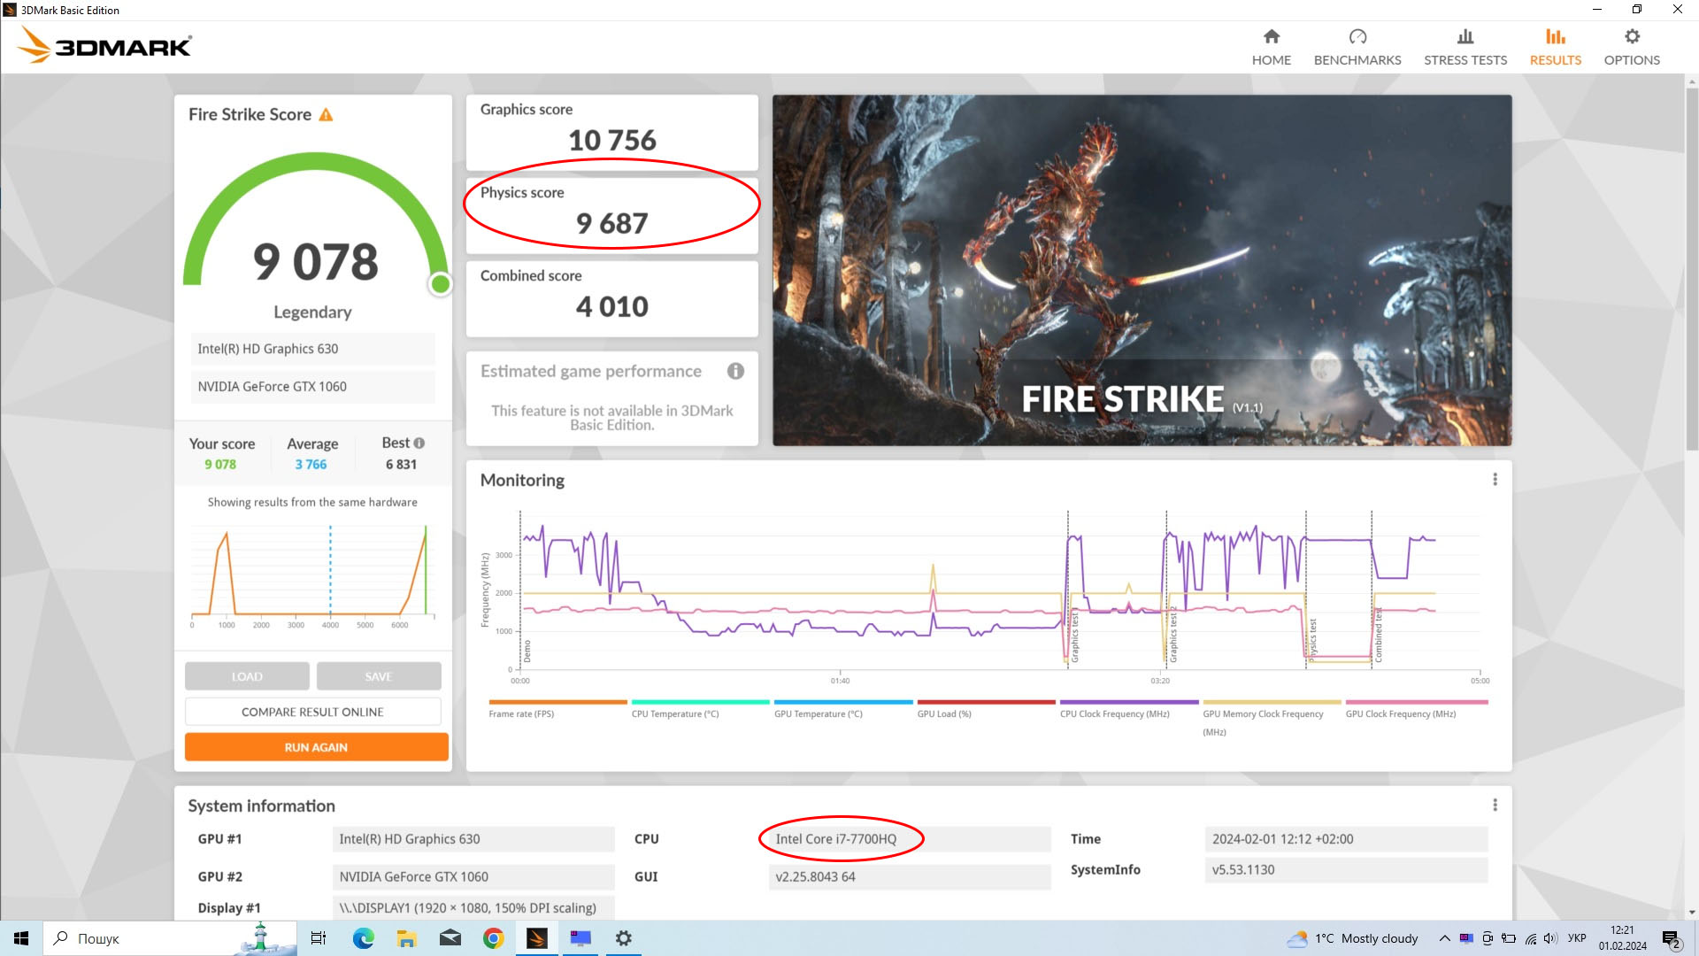The height and width of the screenshot is (956, 1699).
Task: Click the 3DMark logo
Action: [x=104, y=45]
